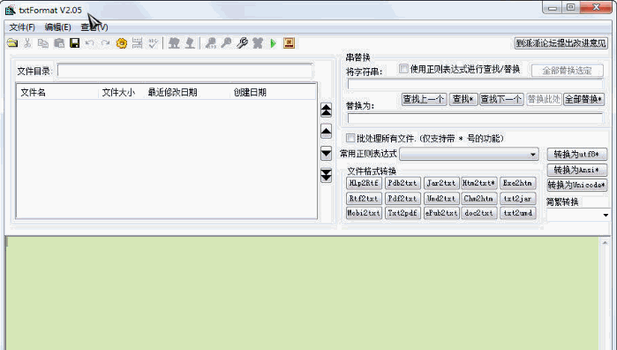The height and width of the screenshot is (350, 617).
Task: Open the 编辑(E) menu
Action: tap(58, 27)
